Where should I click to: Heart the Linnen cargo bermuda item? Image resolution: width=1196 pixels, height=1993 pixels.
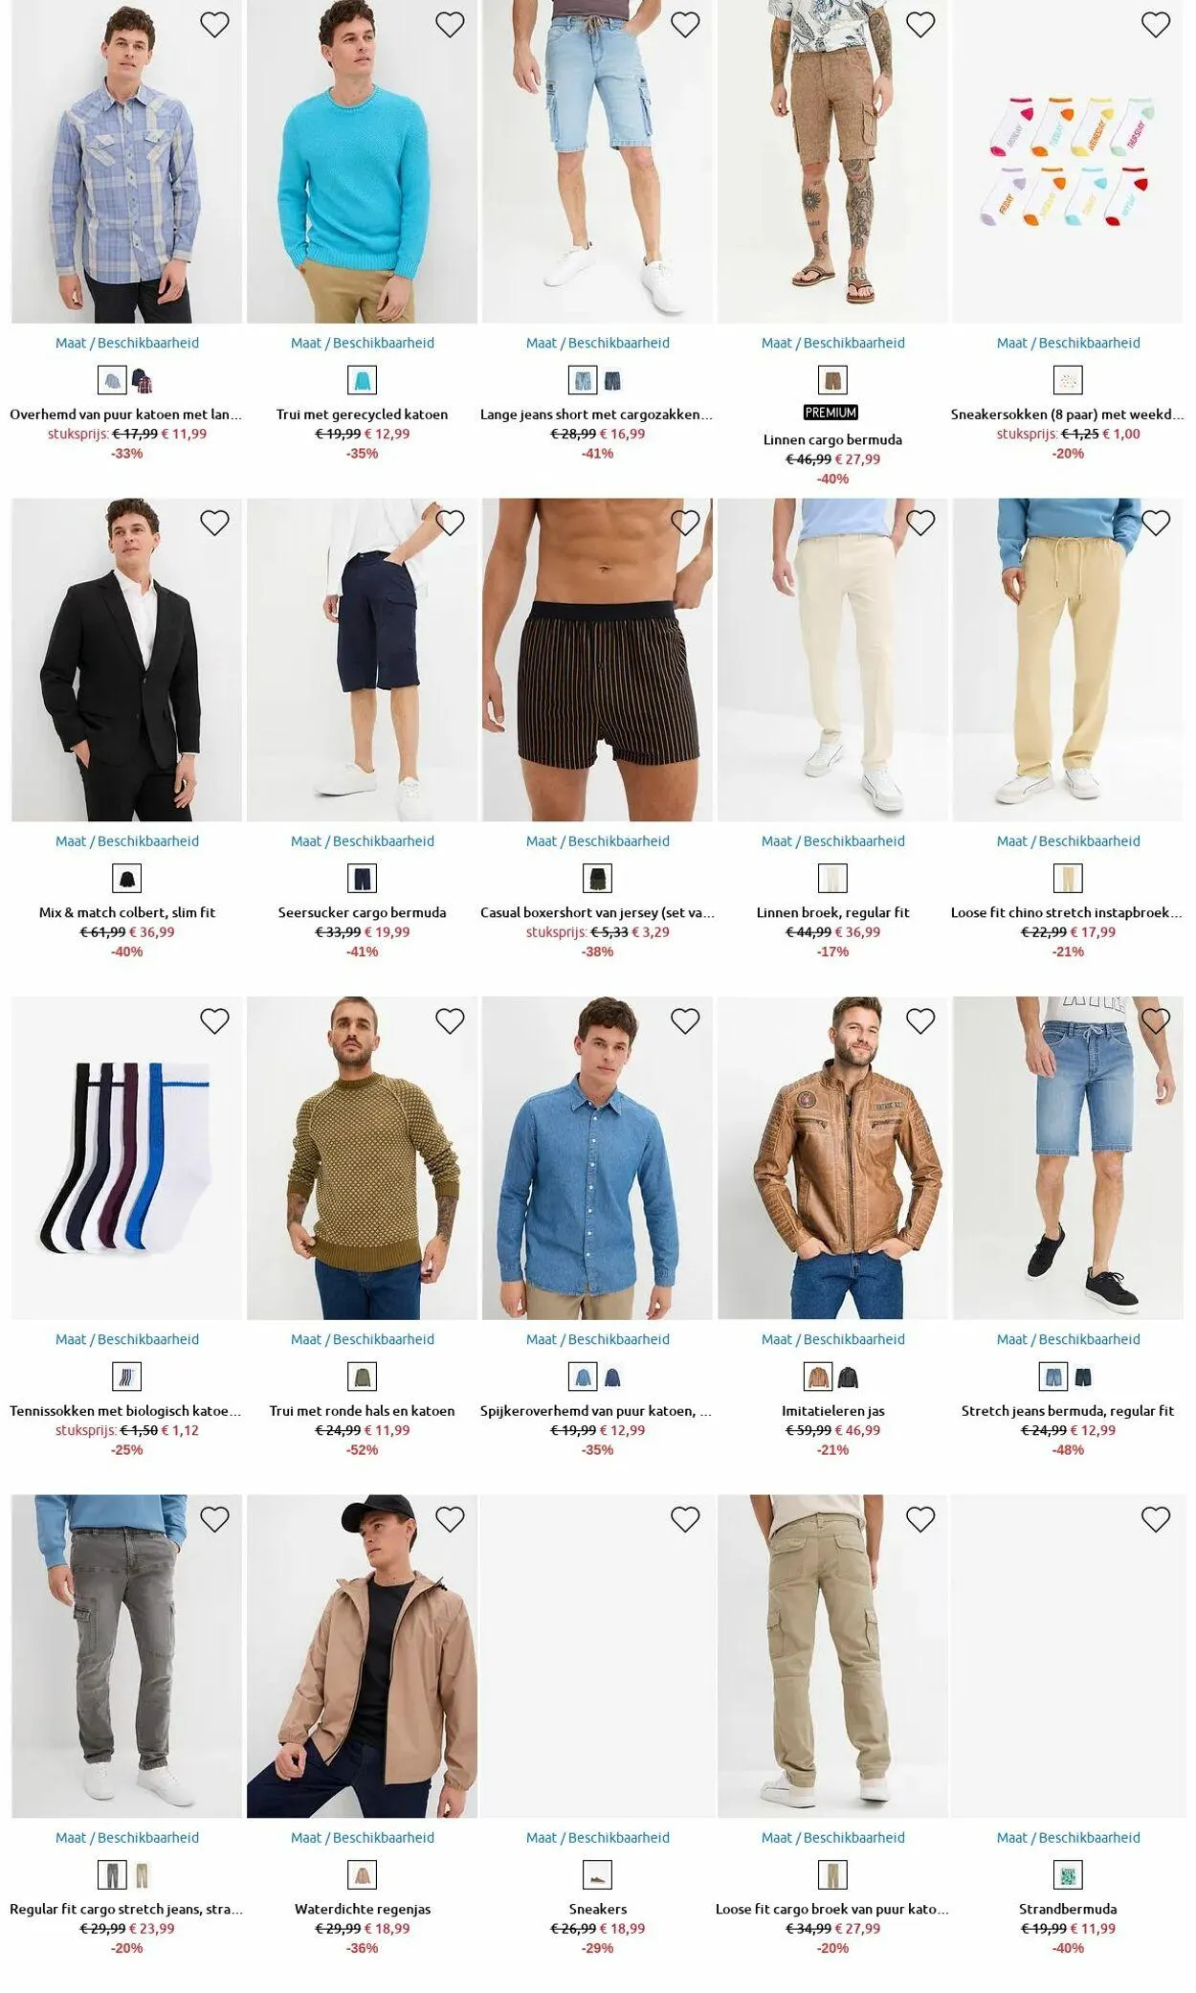[920, 25]
